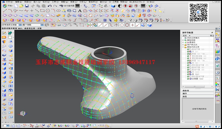222x129 pixels.
Task: Toggle checkbox for 体 (10)
Action: [188, 72]
